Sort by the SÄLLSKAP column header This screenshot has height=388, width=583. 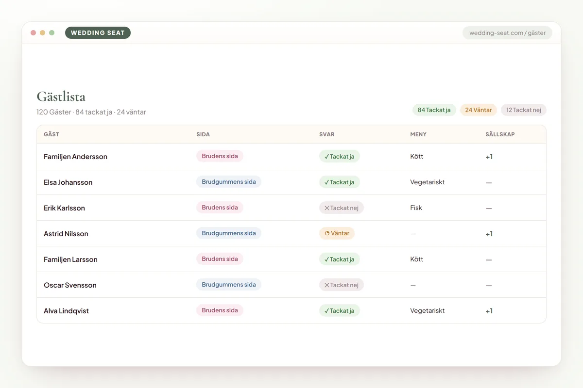click(x=500, y=134)
